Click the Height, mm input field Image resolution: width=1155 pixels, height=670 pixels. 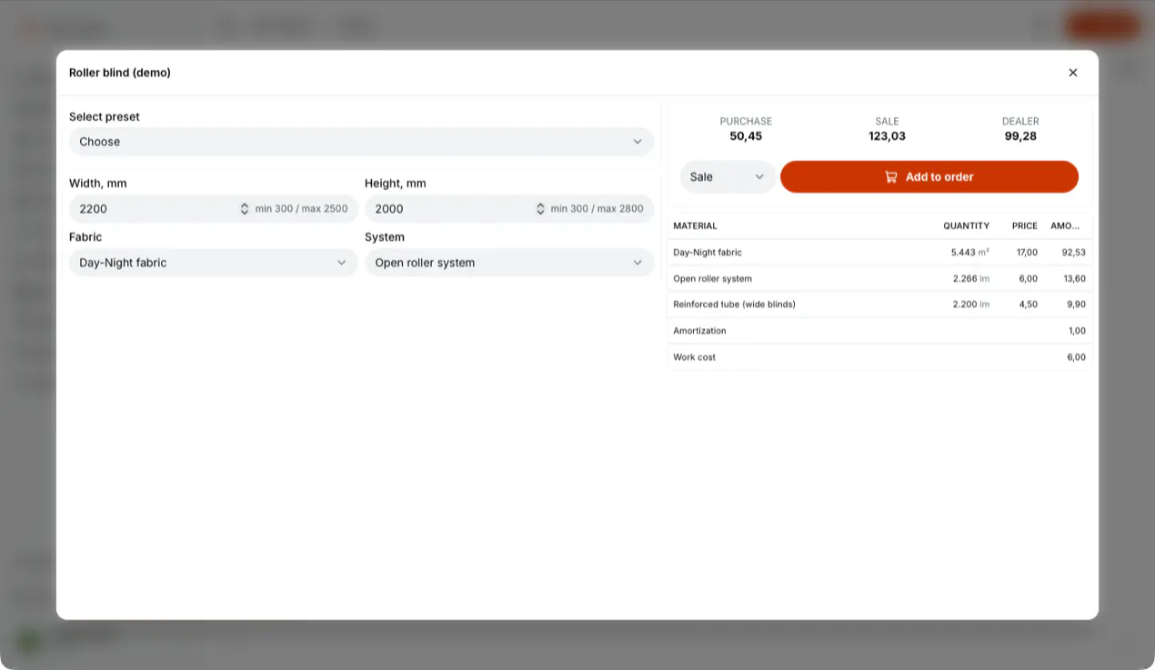point(509,208)
